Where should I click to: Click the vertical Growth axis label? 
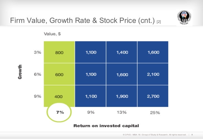point(20,72)
